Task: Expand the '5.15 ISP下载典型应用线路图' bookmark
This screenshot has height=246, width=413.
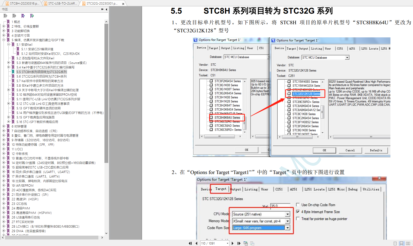Action: [9, 117]
